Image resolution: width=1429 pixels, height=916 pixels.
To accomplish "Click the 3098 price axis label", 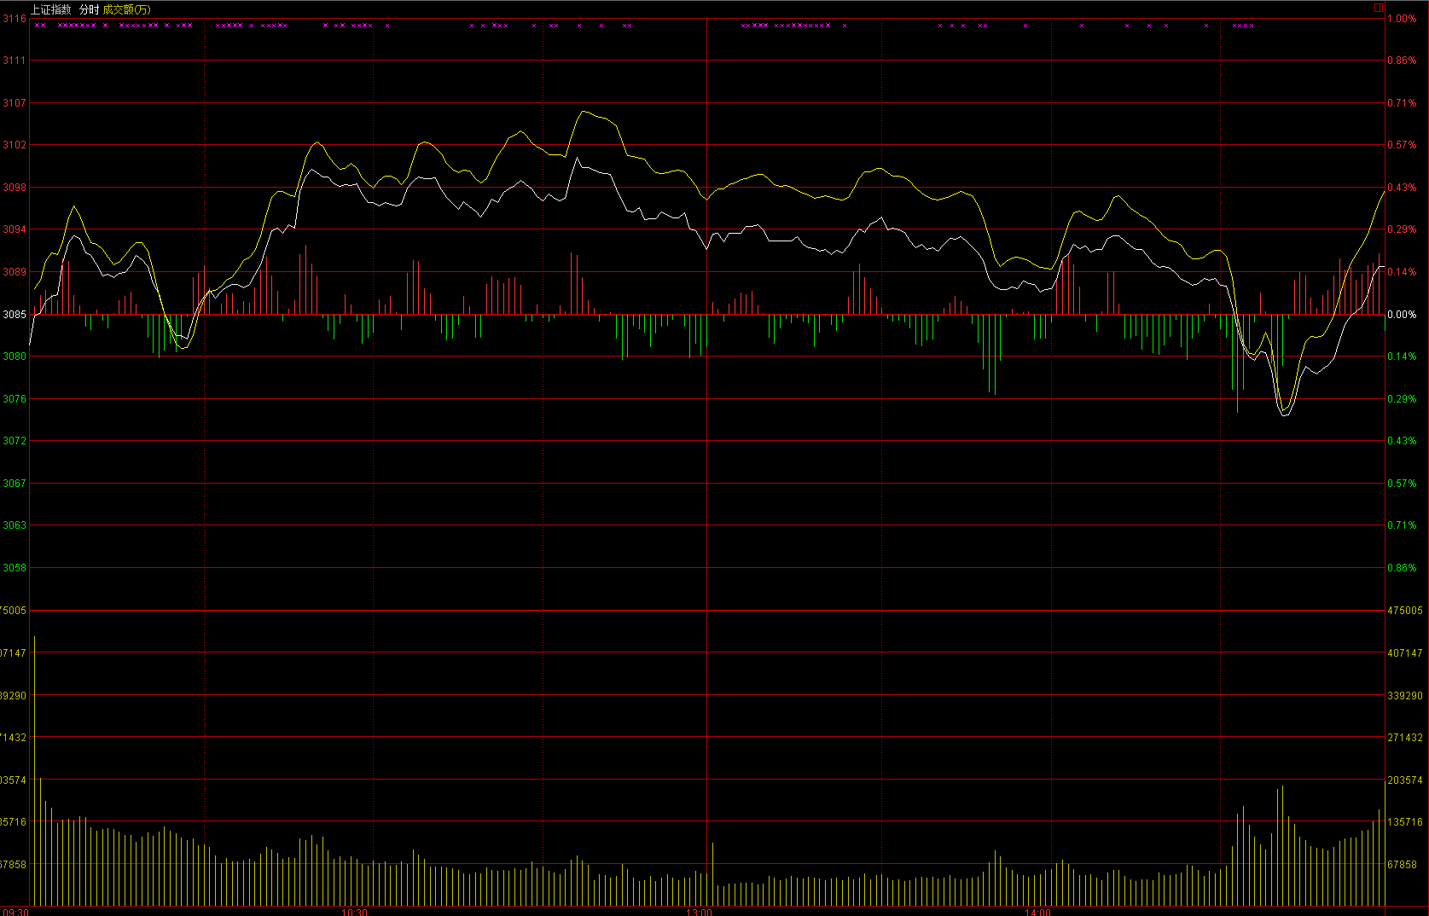I will [x=14, y=188].
